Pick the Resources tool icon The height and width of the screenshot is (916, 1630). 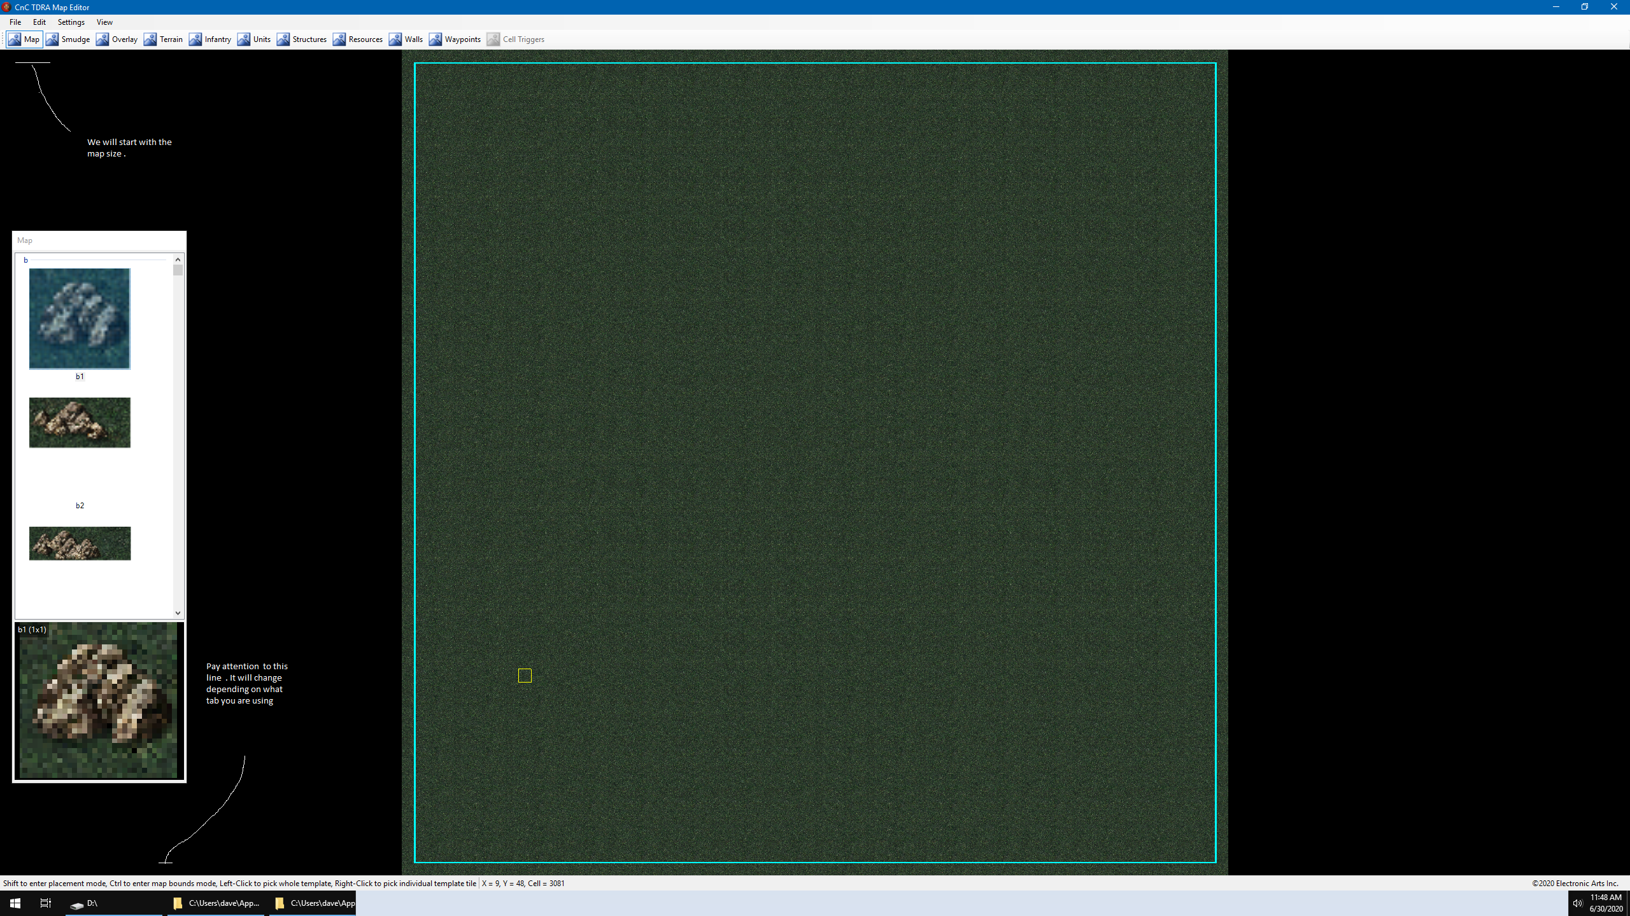pyautogui.click(x=339, y=39)
